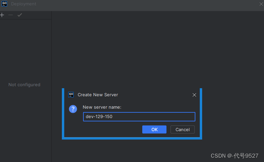Click the Deployment window title
This screenshot has height=162, width=264.
pyautogui.click(x=24, y=4)
